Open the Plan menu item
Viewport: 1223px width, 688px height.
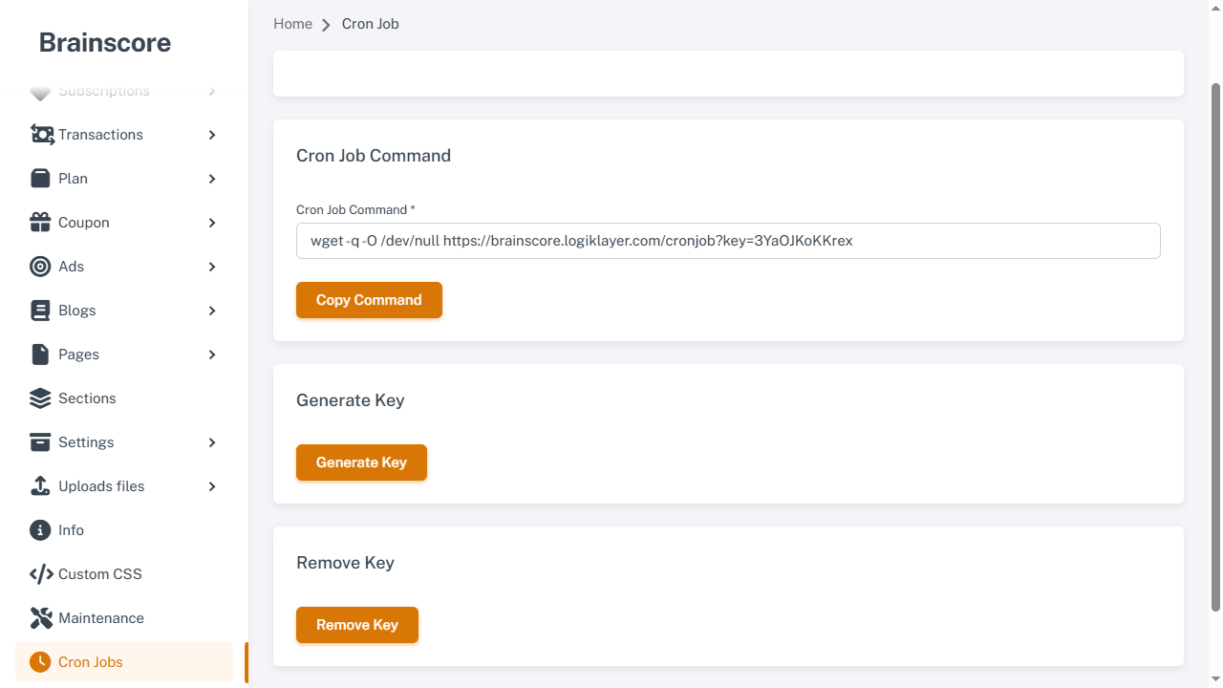tap(124, 179)
